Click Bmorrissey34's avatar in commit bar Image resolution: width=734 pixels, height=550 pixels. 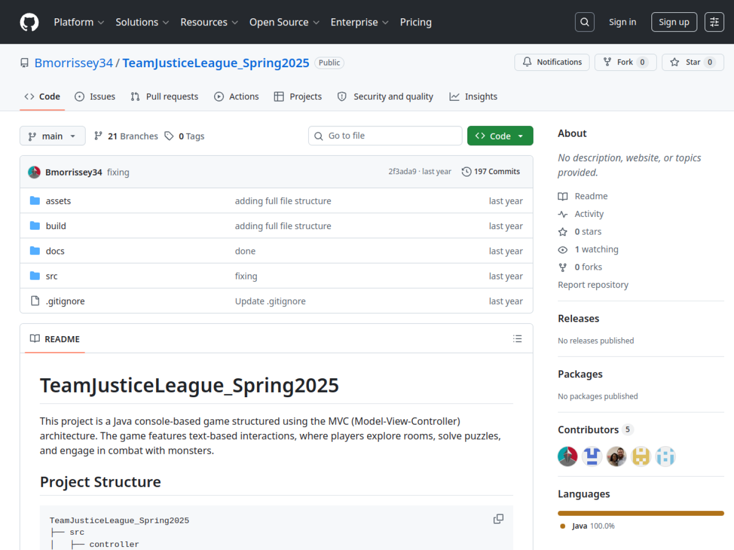click(x=34, y=172)
